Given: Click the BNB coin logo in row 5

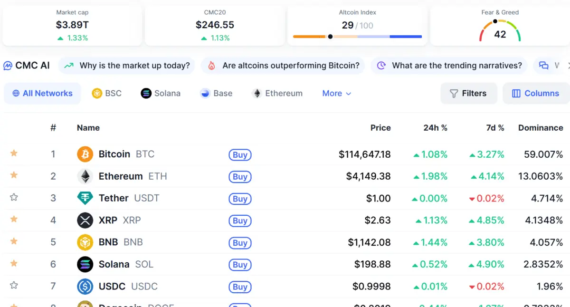Looking at the screenshot, I should click(x=85, y=242).
